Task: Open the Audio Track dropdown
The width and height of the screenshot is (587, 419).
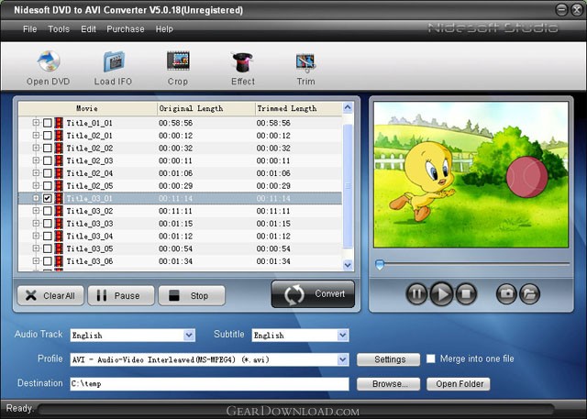Action: [x=189, y=336]
